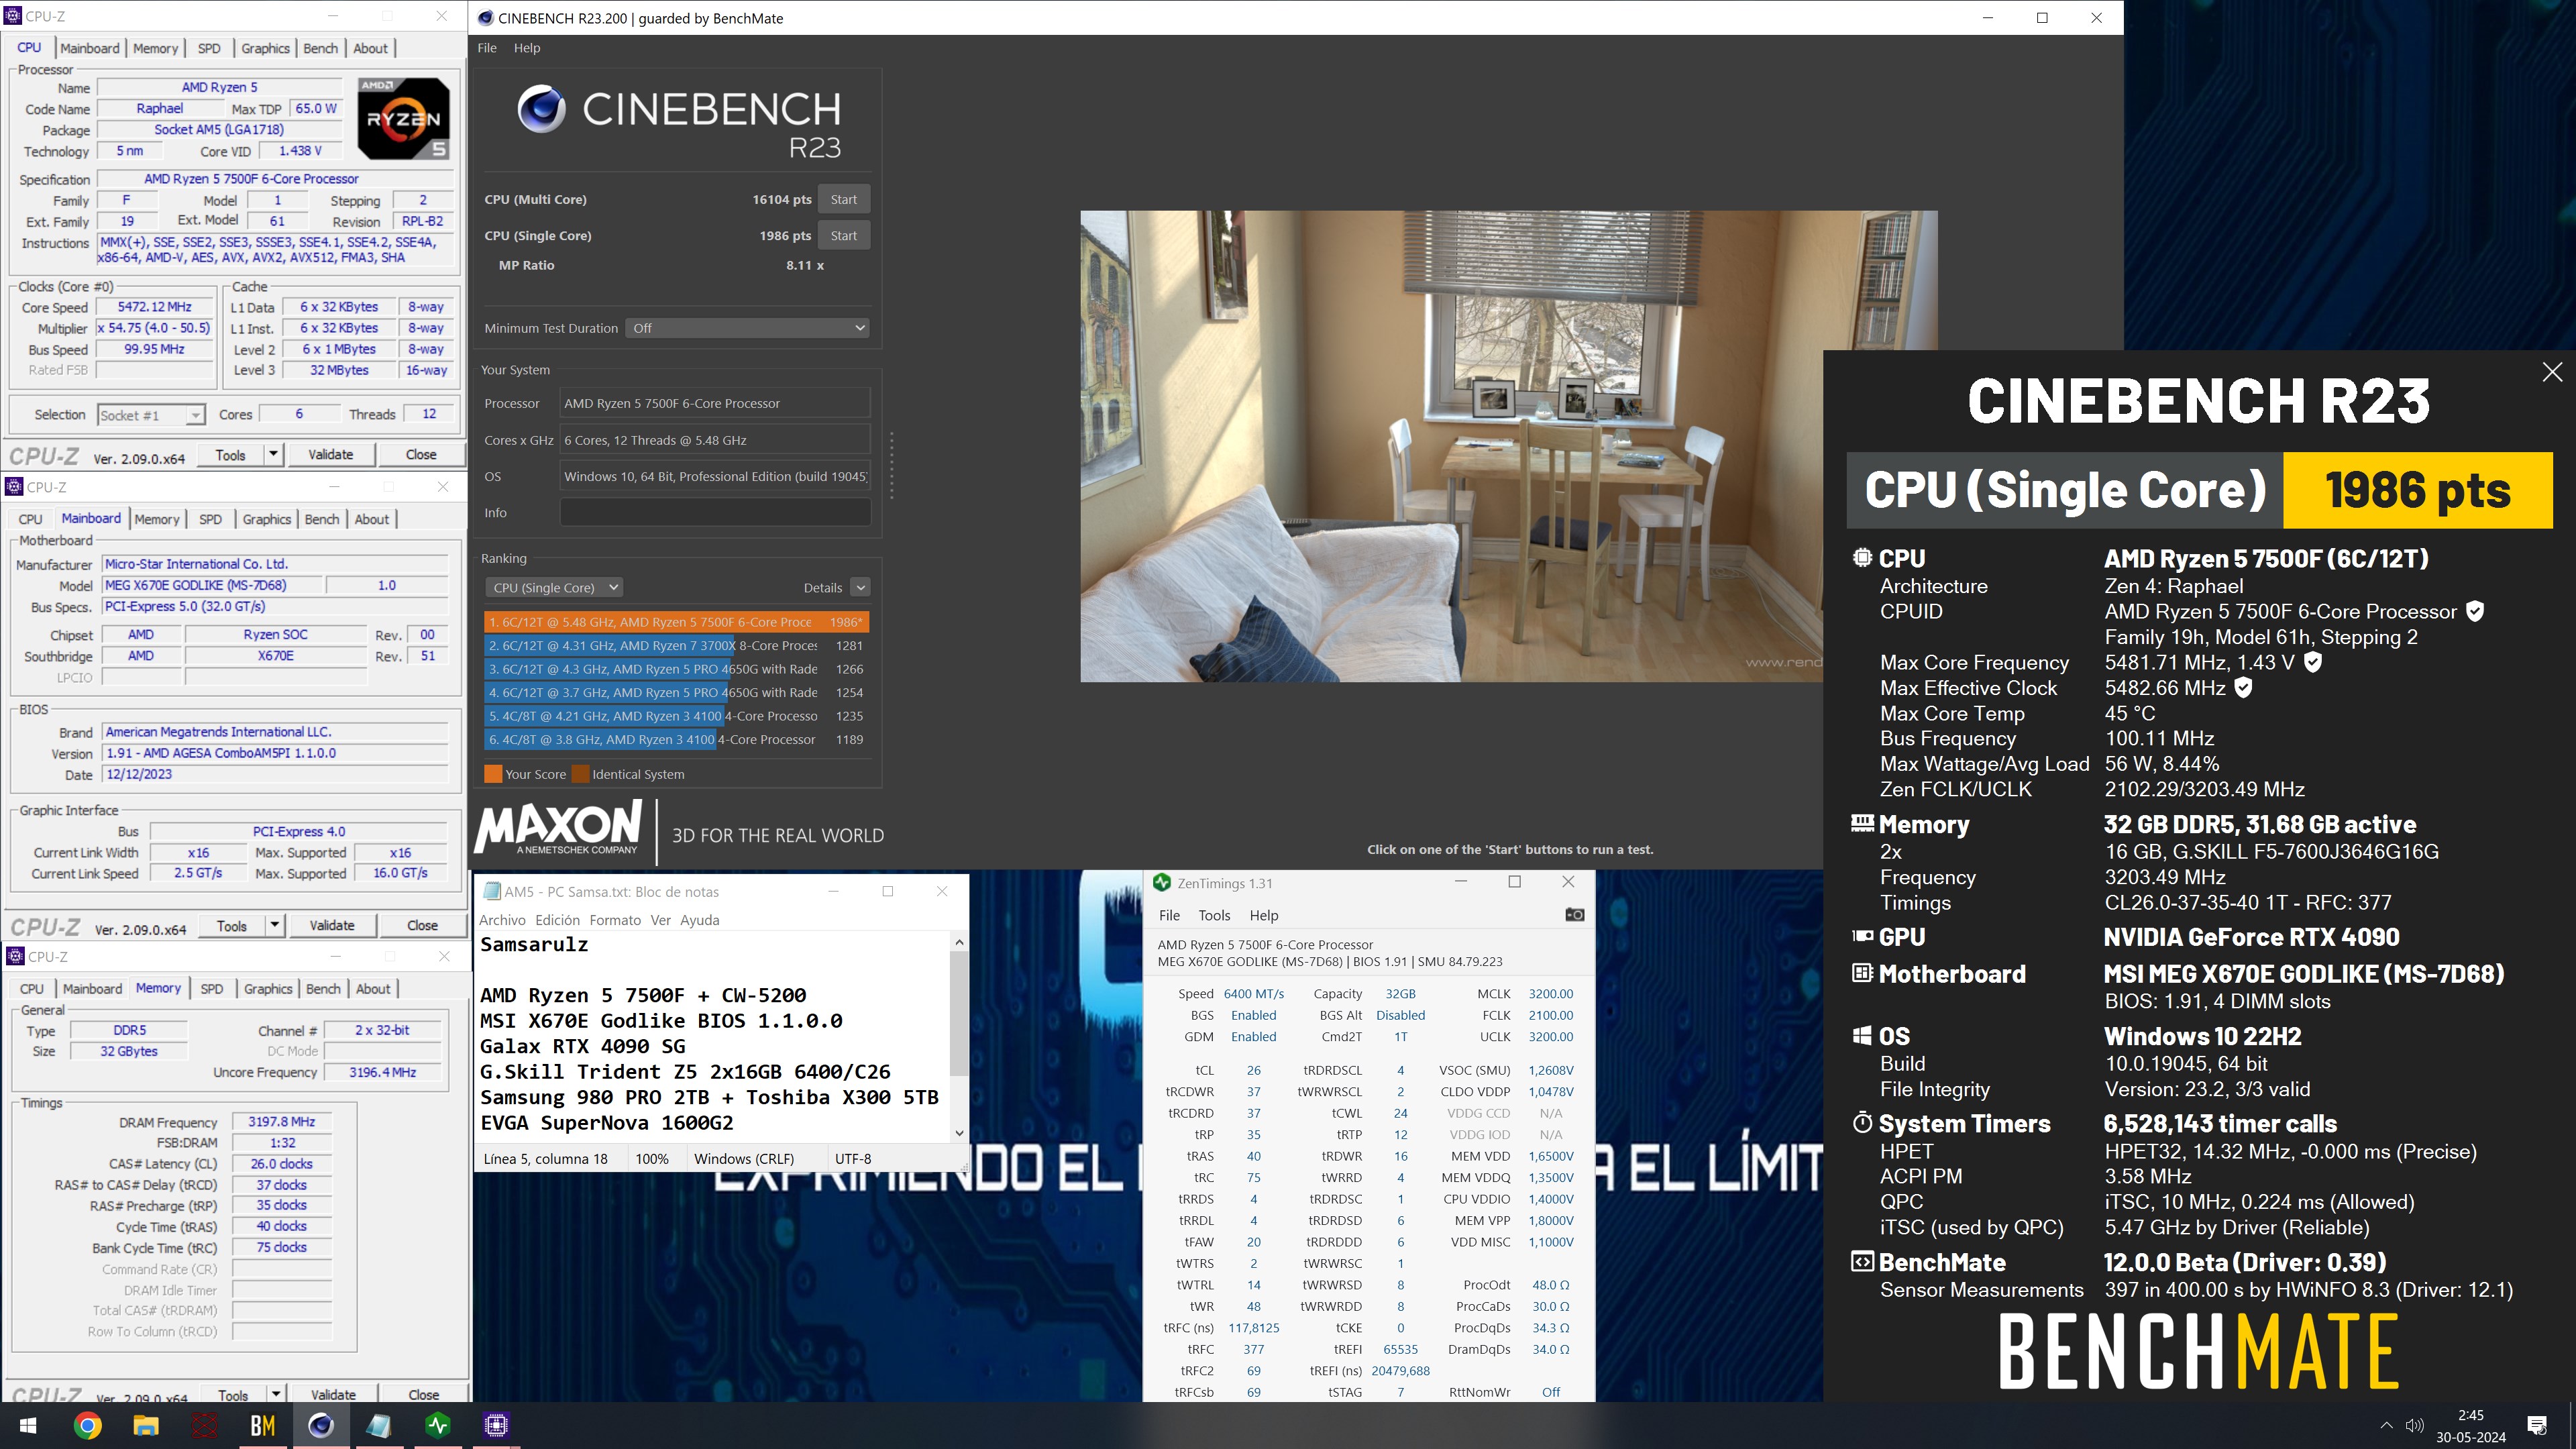Open Notepad from the taskbar icon
The image size is (2576, 1449).
point(379,1425)
